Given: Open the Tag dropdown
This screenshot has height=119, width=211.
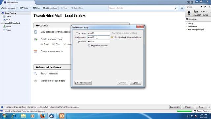Looking at the screenshot, I should [x=65, y=8].
